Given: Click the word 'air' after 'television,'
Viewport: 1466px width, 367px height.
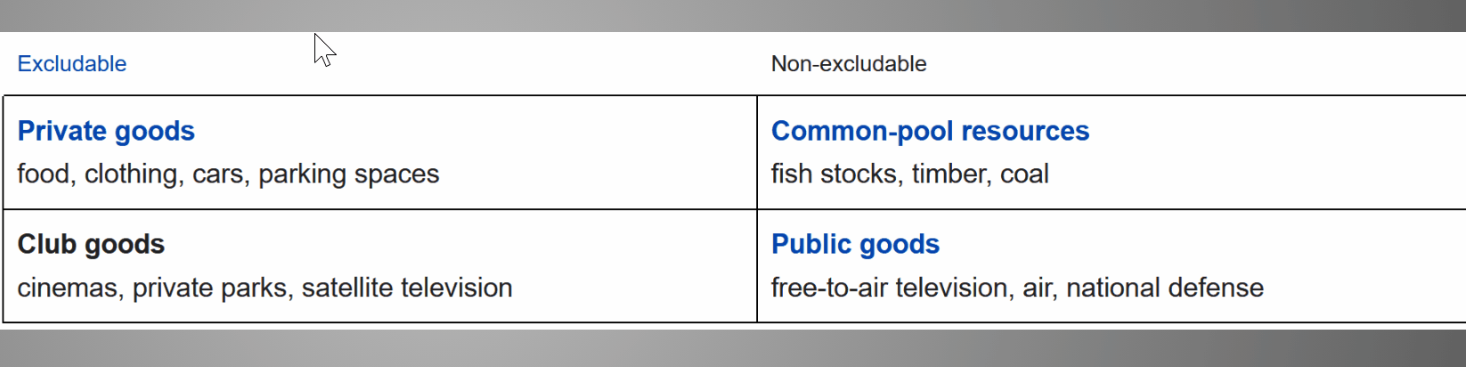Looking at the screenshot, I should coord(1037,288).
